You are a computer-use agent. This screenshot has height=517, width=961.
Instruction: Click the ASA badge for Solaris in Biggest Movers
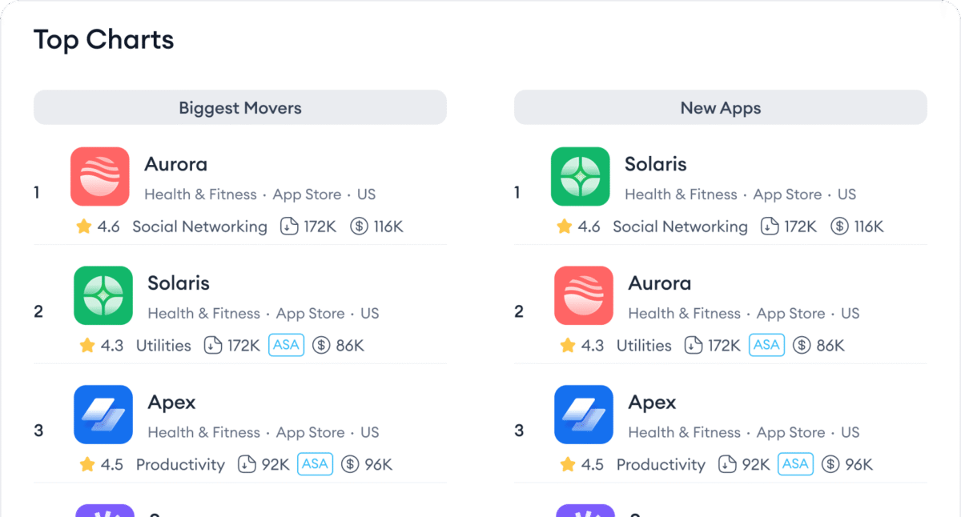pyautogui.click(x=286, y=345)
